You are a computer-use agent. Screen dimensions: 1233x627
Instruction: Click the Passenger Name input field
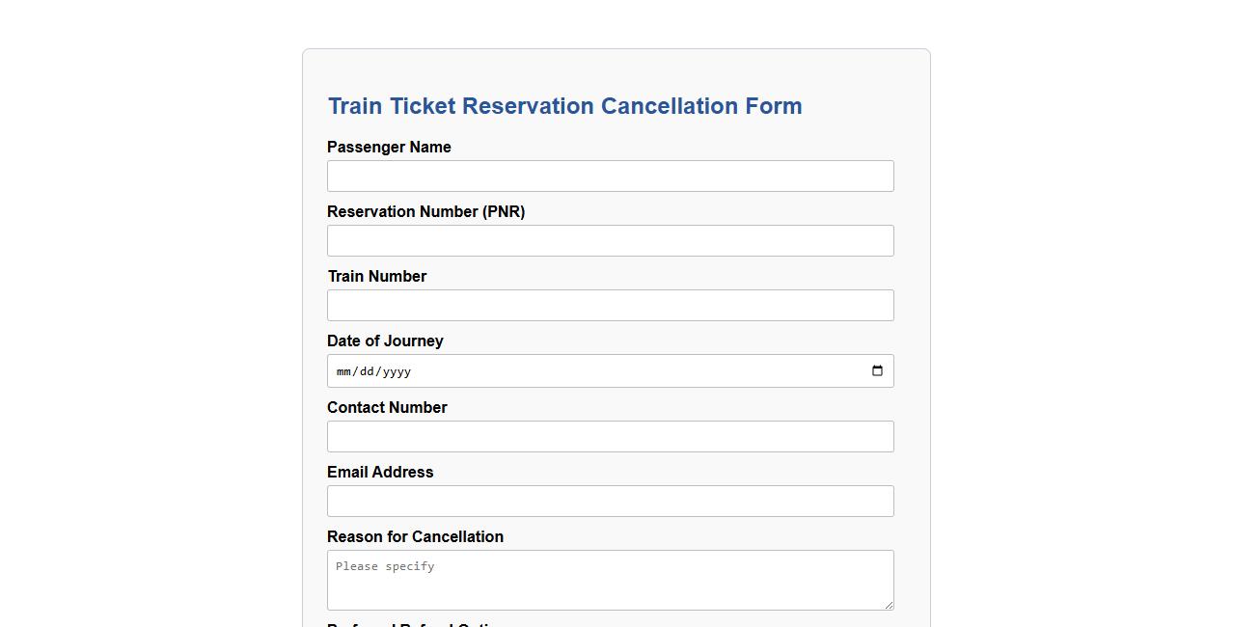point(610,176)
